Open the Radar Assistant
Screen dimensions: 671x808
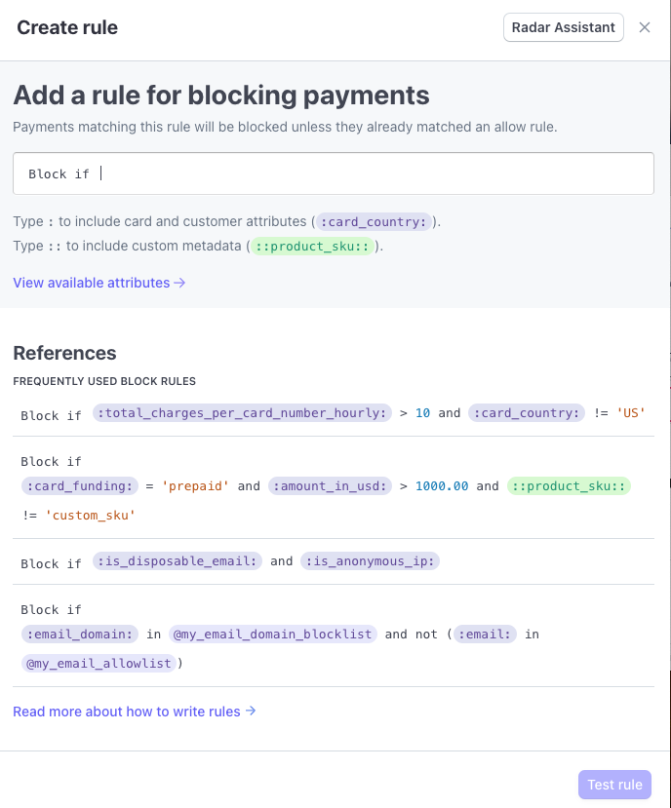(x=564, y=27)
